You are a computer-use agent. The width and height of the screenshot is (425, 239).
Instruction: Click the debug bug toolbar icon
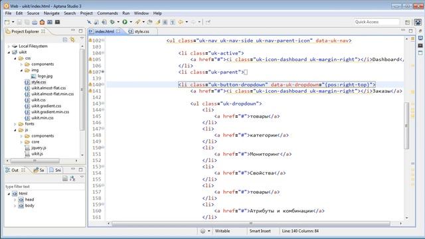[x=112, y=22]
